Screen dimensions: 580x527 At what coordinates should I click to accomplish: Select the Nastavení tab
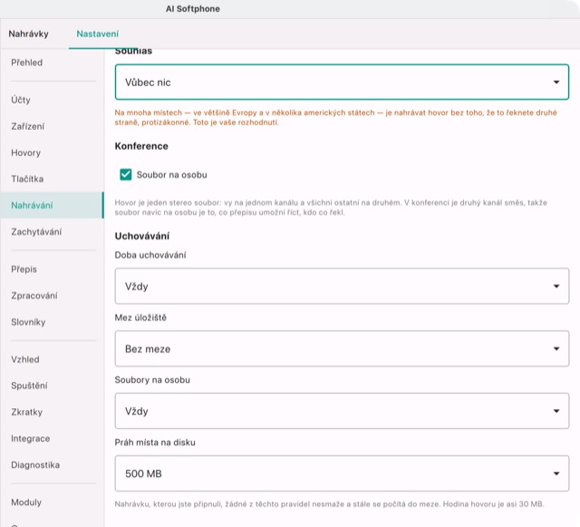tap(98, 34)
